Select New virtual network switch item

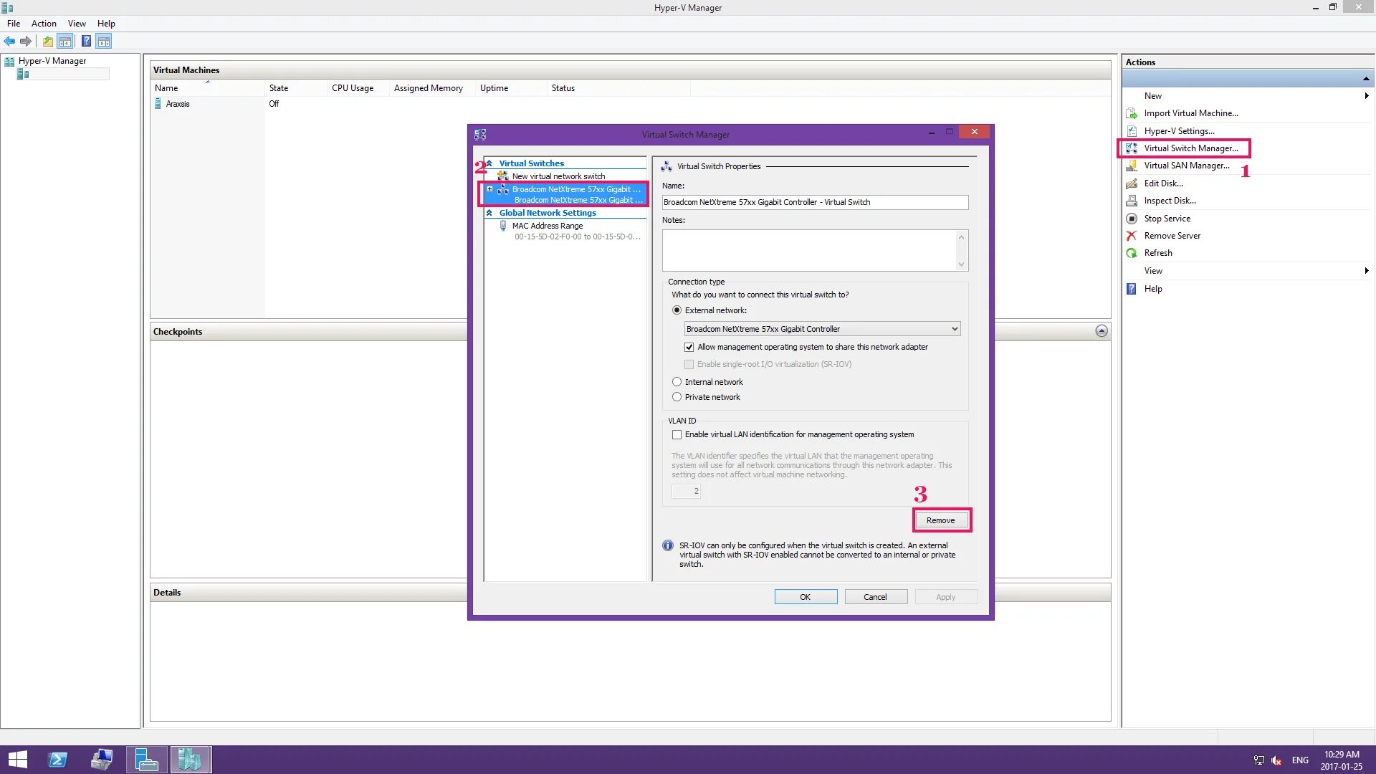[558, 176]
